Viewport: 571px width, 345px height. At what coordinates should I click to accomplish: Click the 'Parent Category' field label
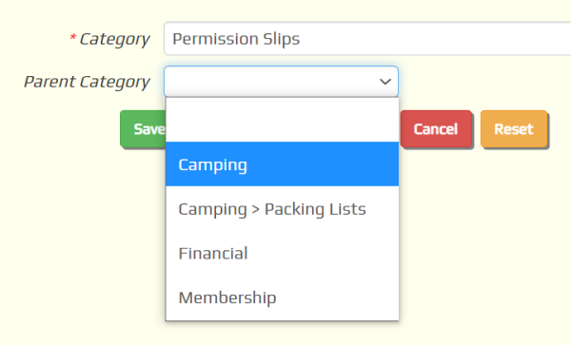87,82
